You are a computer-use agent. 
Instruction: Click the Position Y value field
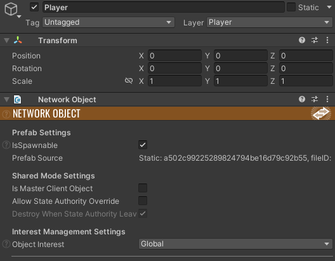tap(240, 56)
